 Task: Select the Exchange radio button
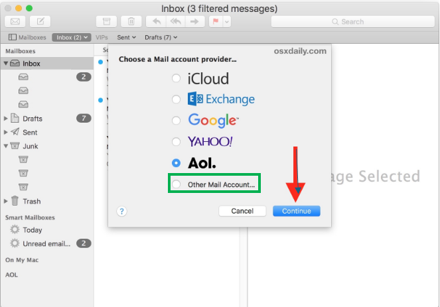coord(177,99)
